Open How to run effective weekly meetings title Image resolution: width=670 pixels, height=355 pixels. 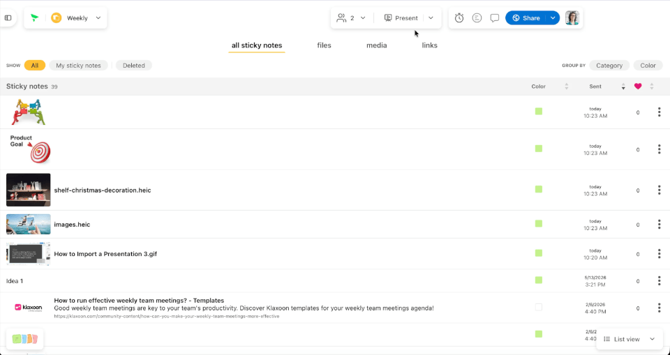click(x=139, y=301)
